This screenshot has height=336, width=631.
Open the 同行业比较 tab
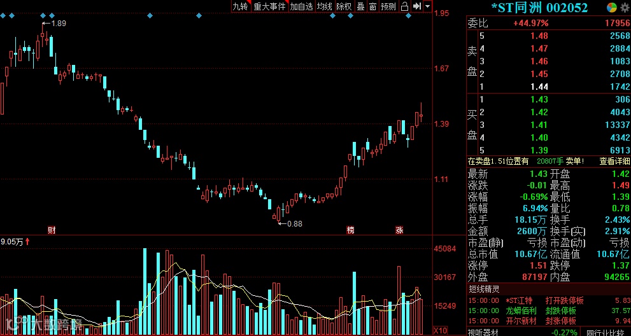(x=607, y=332)
